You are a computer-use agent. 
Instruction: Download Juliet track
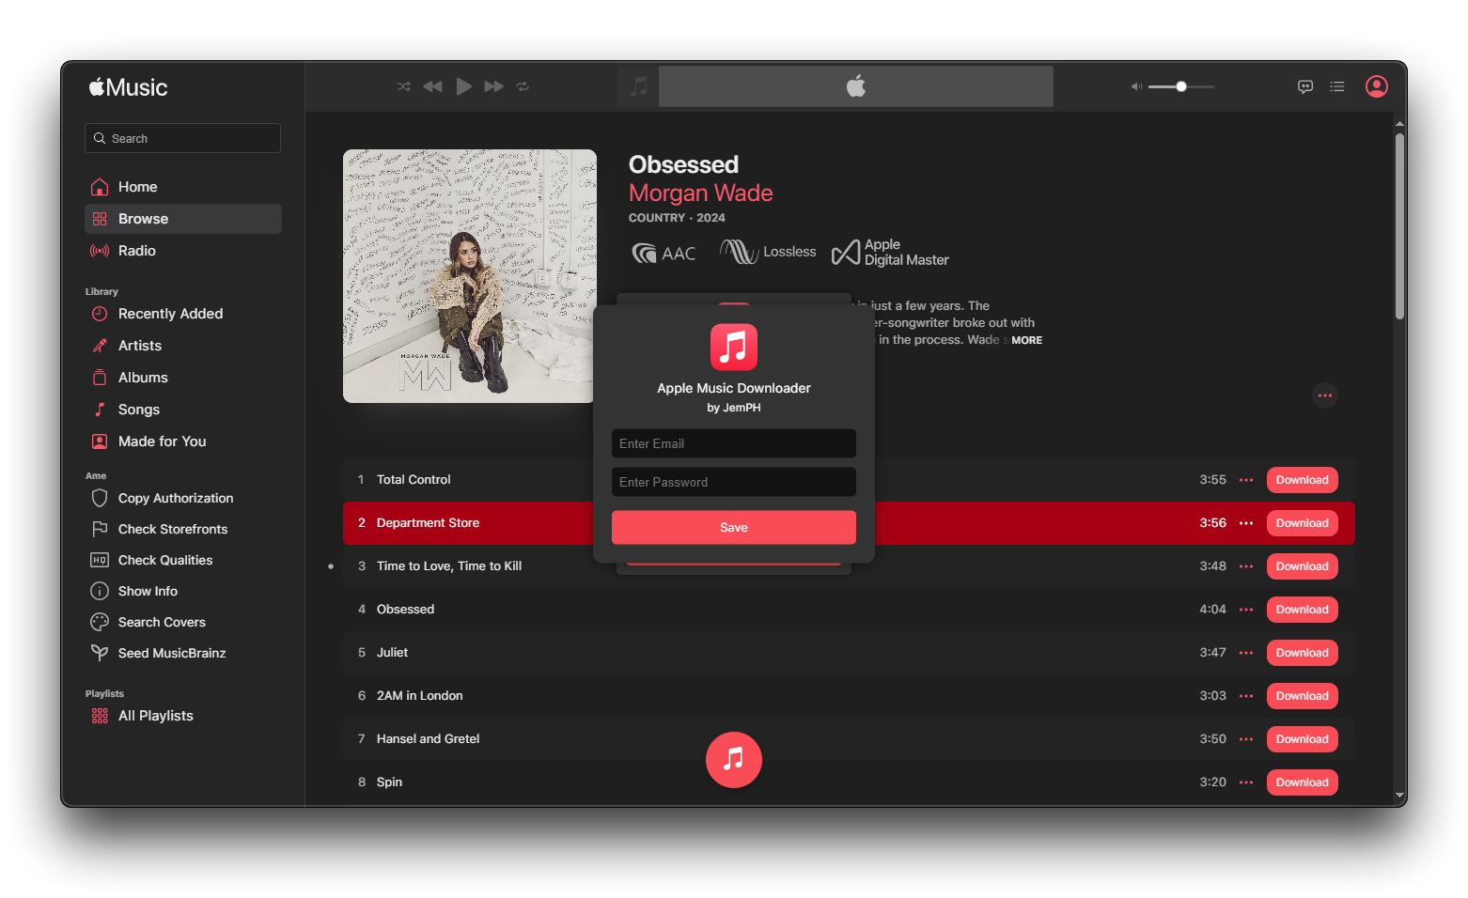click(1303, 653)
